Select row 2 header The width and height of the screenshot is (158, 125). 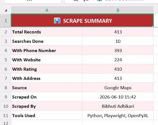[x=6, y=32]
